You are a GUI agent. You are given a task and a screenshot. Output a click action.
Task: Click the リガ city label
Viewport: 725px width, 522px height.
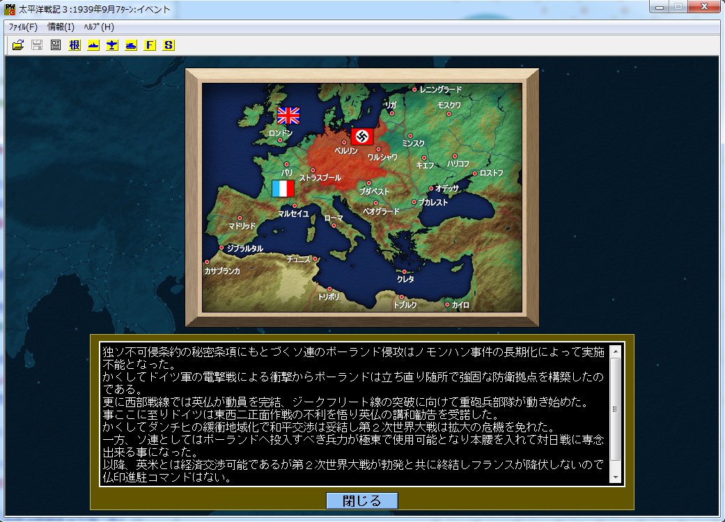(x=391, y=105)
